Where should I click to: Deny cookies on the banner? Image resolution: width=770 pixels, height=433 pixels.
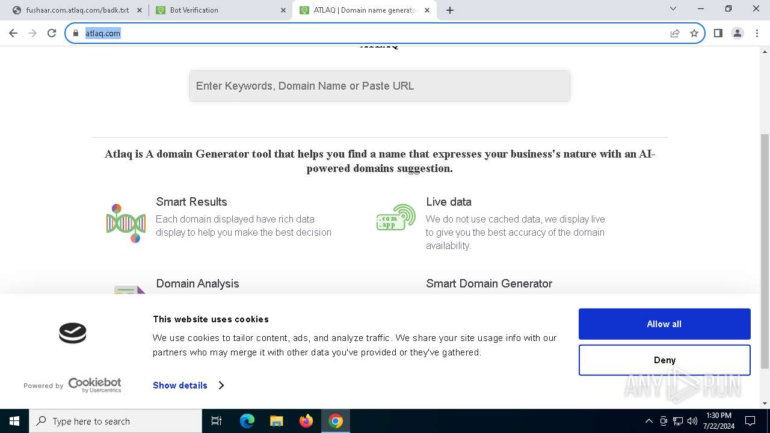(664, 360)
